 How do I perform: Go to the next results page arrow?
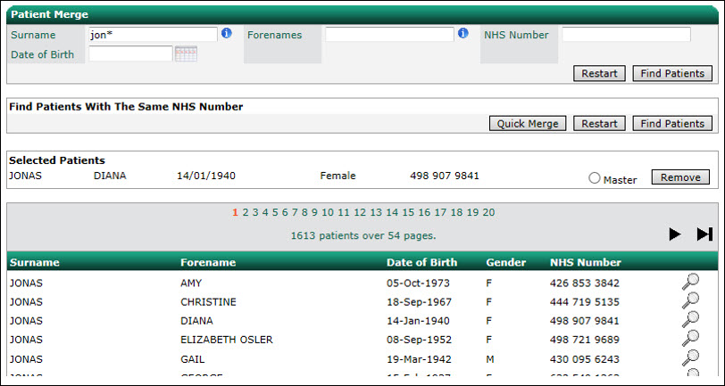coord(675,234)
